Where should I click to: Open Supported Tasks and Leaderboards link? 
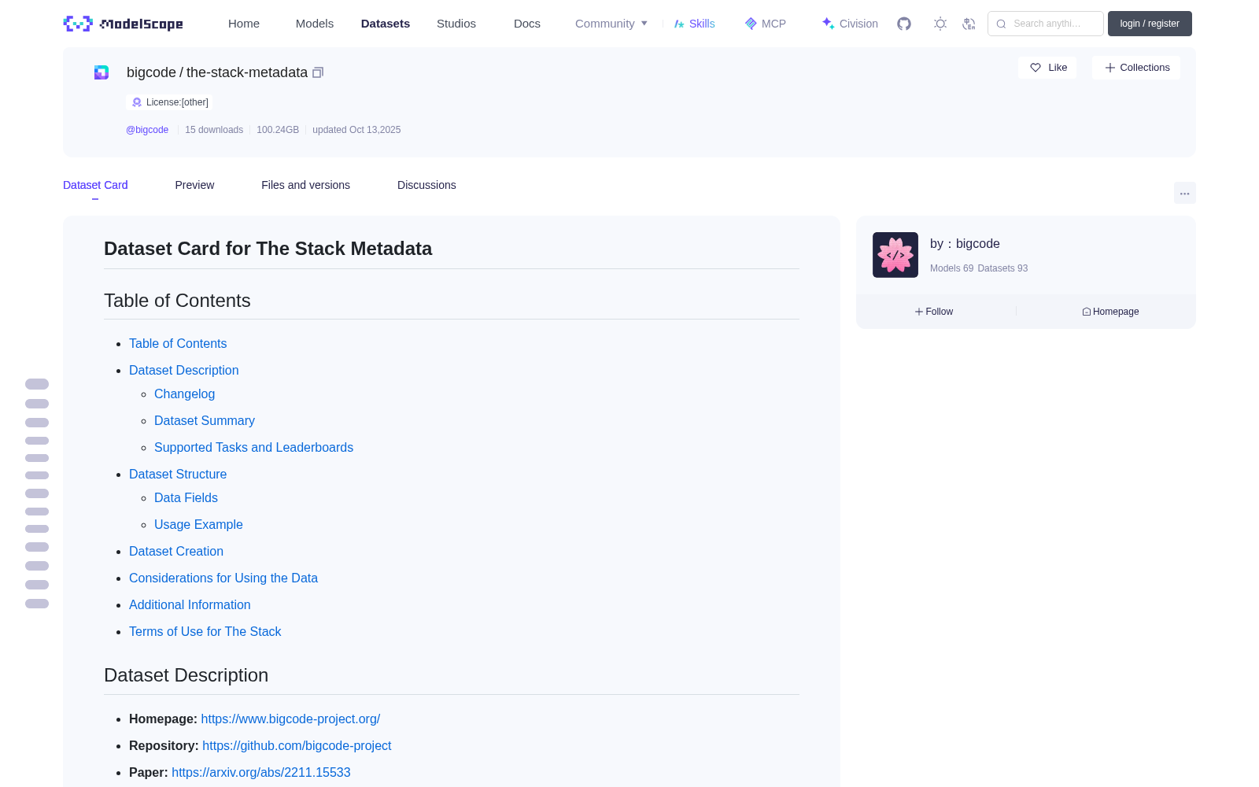(253, 447)
